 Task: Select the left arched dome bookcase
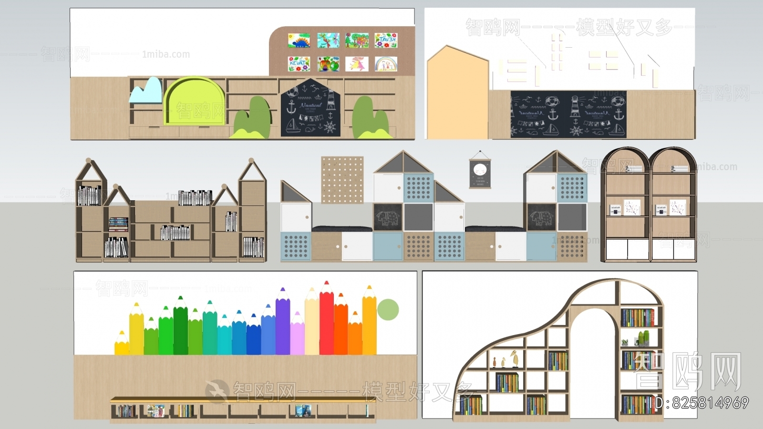625,205
